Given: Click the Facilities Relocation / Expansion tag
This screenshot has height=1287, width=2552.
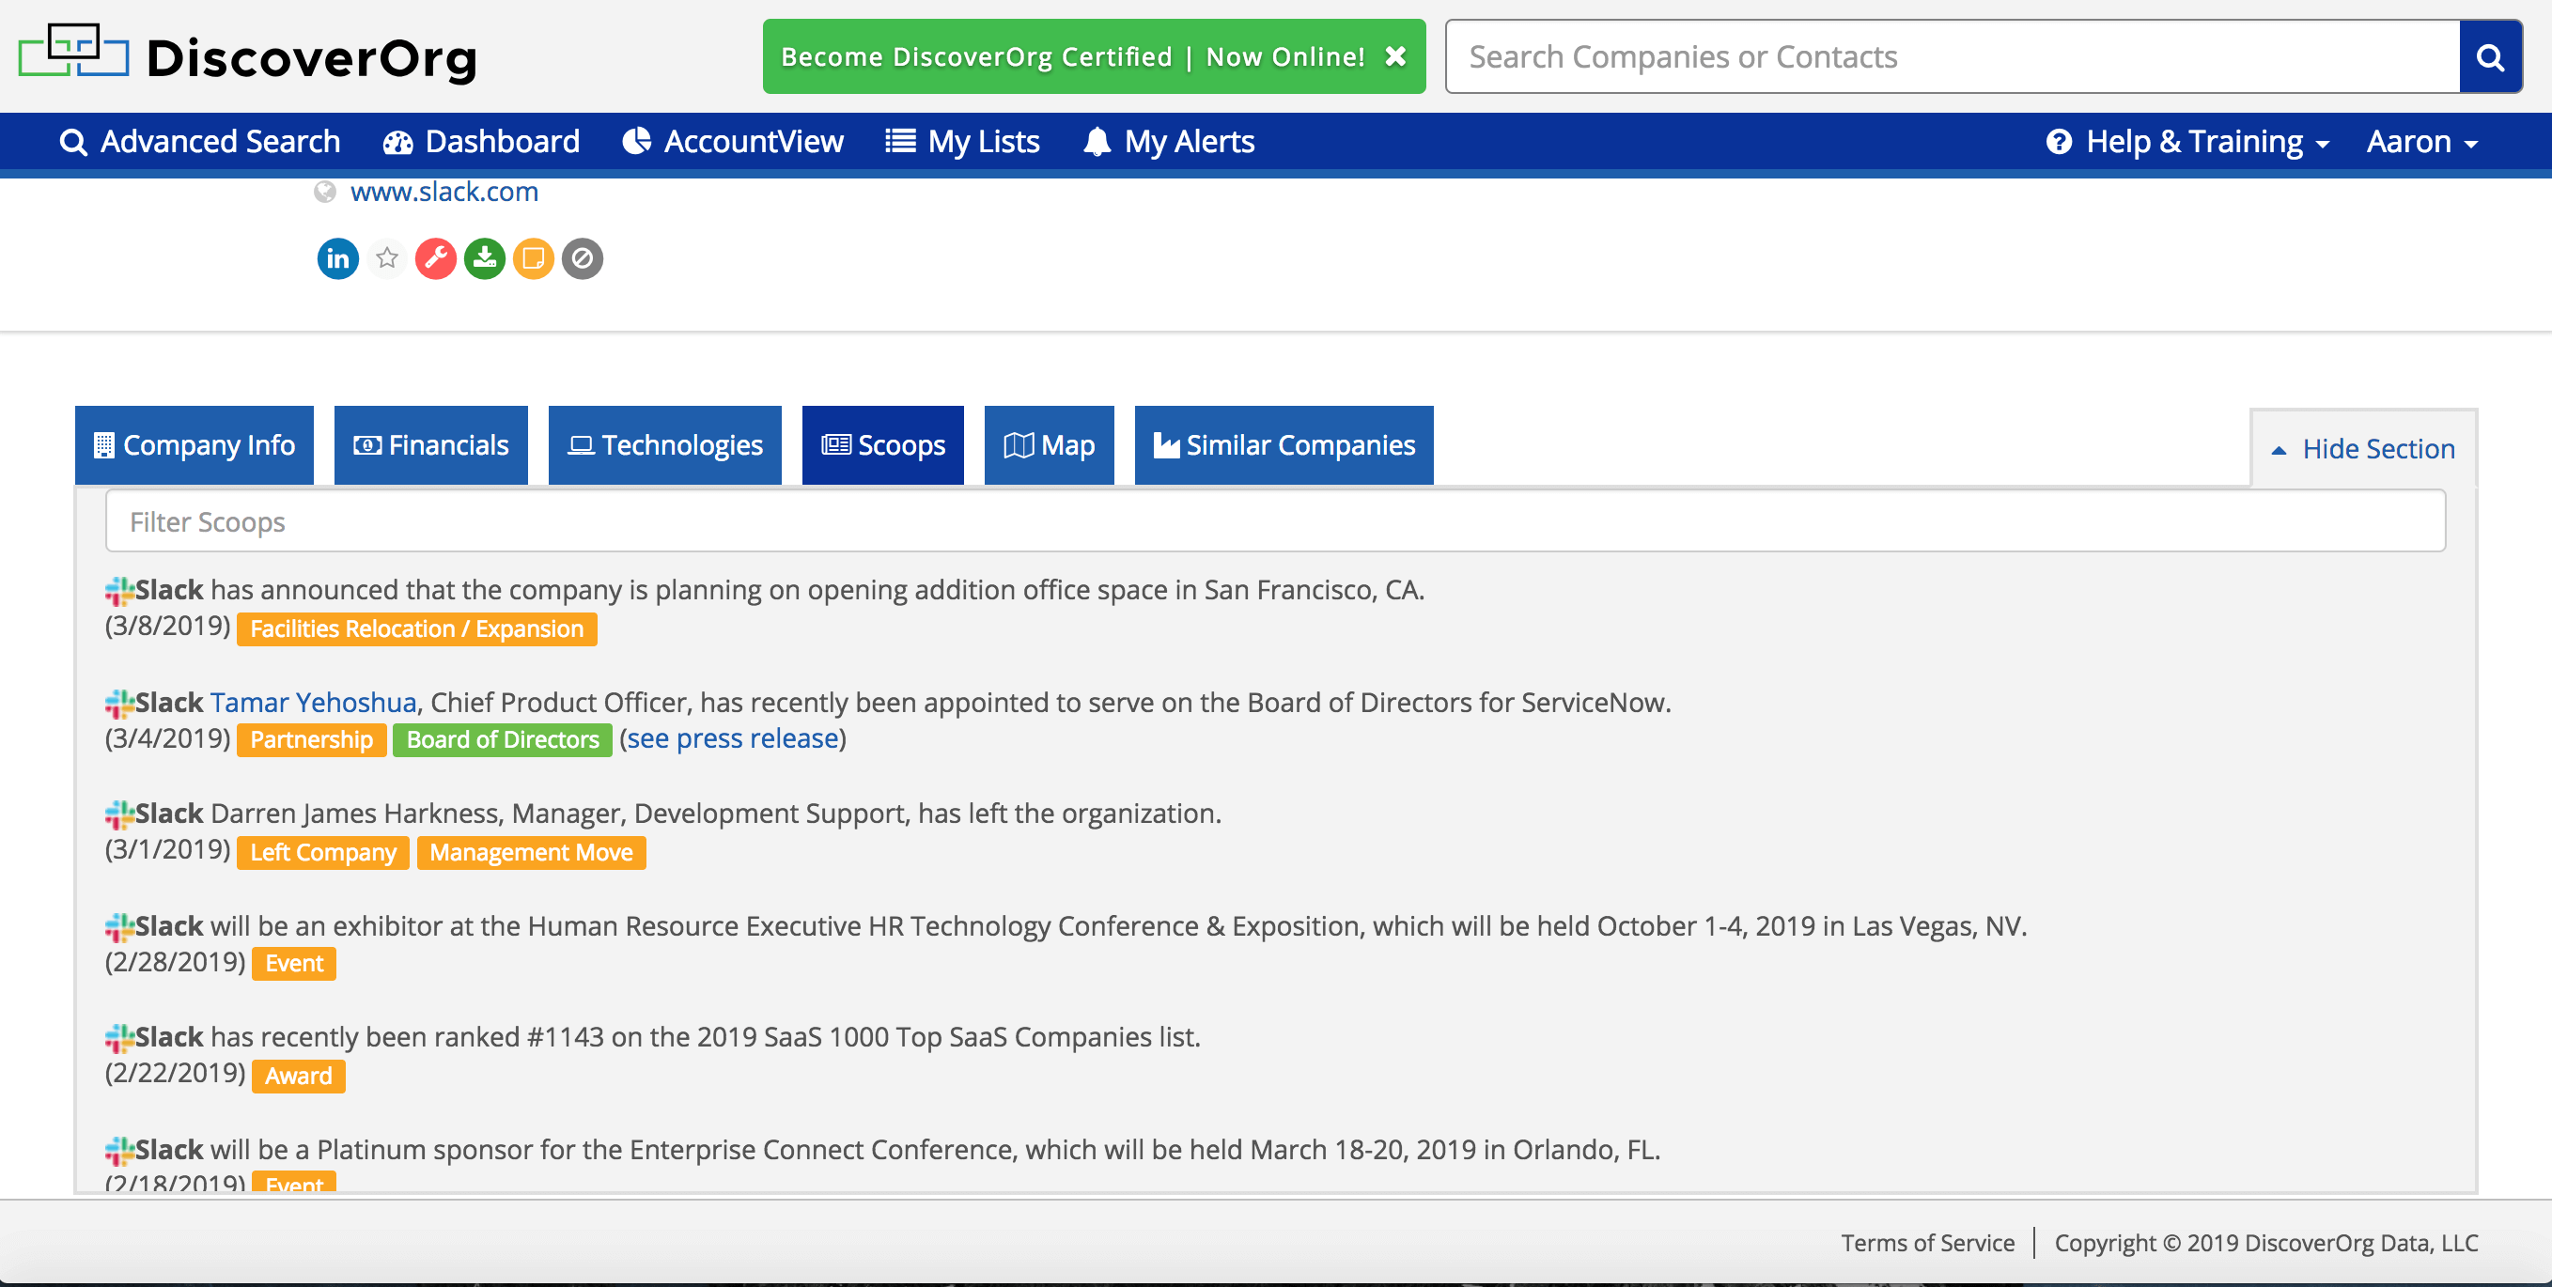Looking at the screenshot, I should pos(417,628).
